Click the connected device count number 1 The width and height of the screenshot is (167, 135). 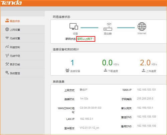(x=72, y=63)
